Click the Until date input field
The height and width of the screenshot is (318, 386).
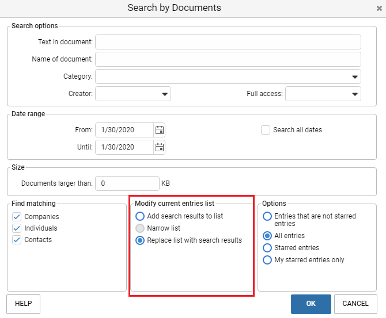coord(124,147)
